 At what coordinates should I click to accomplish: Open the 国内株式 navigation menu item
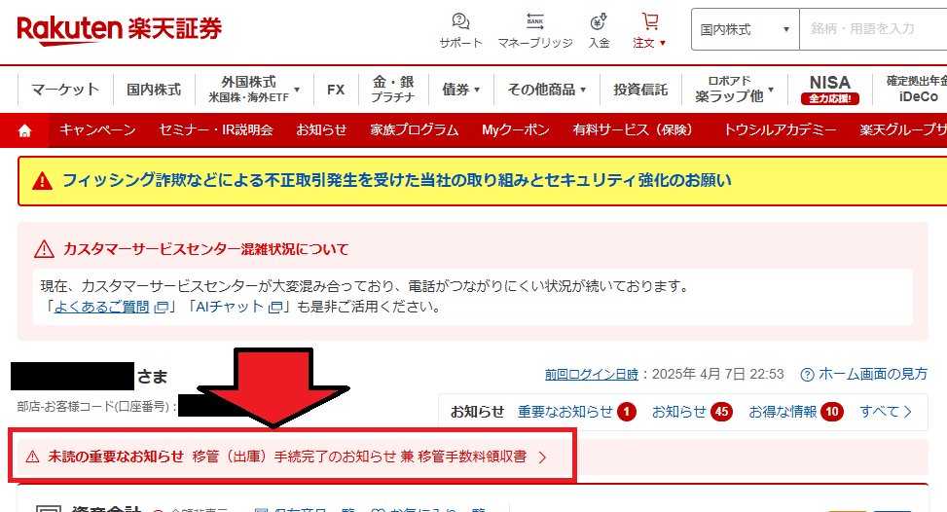(x=154, y=90)
